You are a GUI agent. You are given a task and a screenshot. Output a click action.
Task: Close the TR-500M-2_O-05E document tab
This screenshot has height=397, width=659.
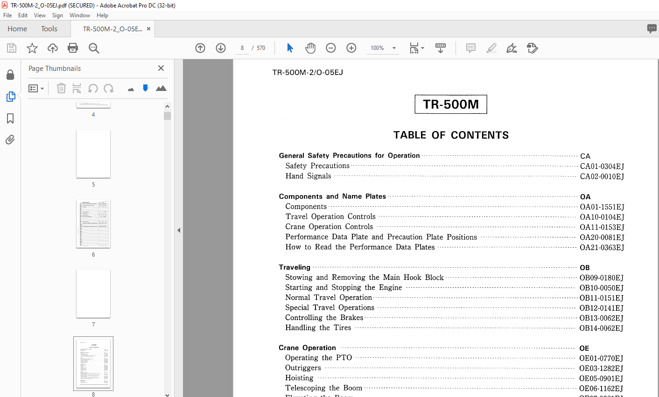(x=148, y=28)
